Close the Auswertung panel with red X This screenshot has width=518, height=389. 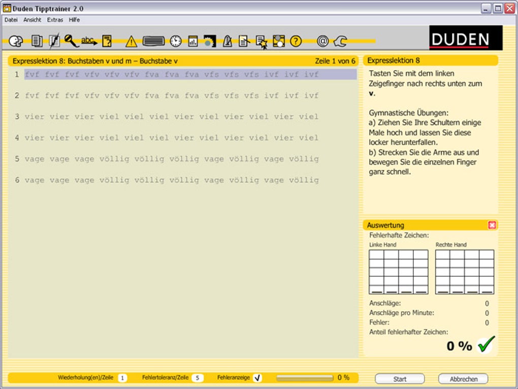point(492,225)
